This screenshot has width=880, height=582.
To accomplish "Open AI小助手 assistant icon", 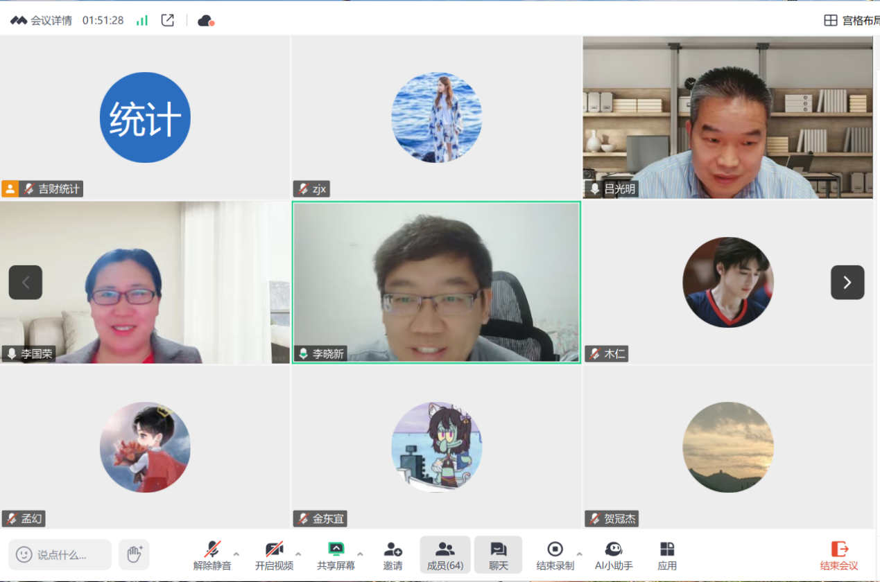I will (x=613, y=556).
